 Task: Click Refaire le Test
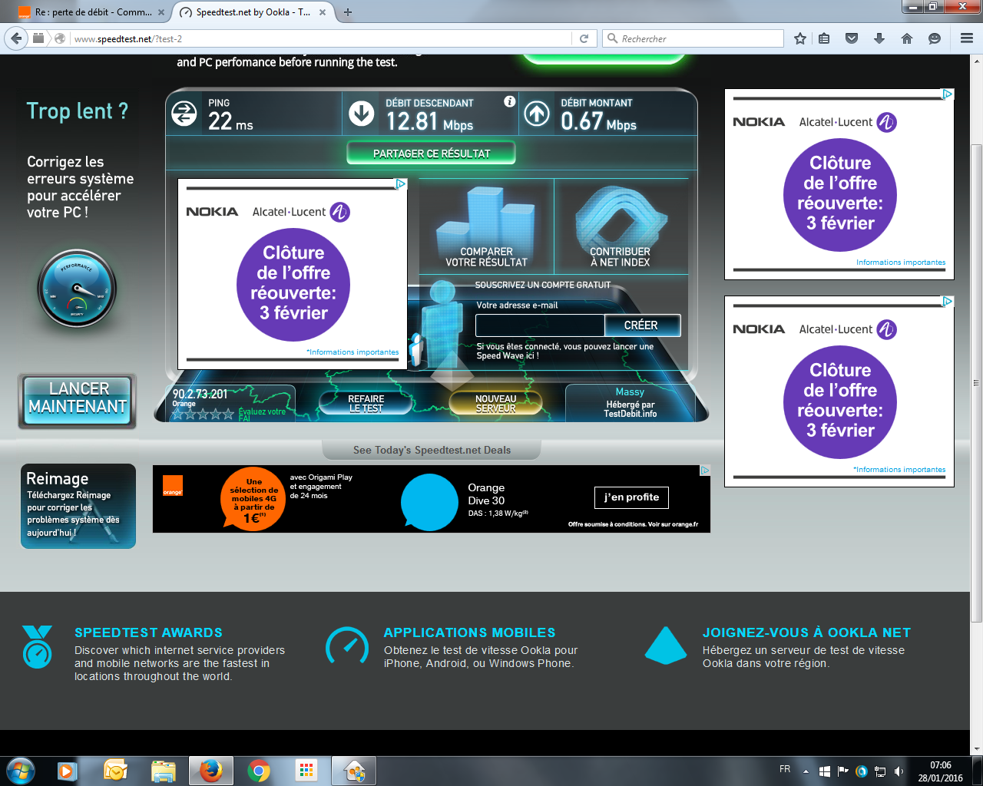click(365, 402)
